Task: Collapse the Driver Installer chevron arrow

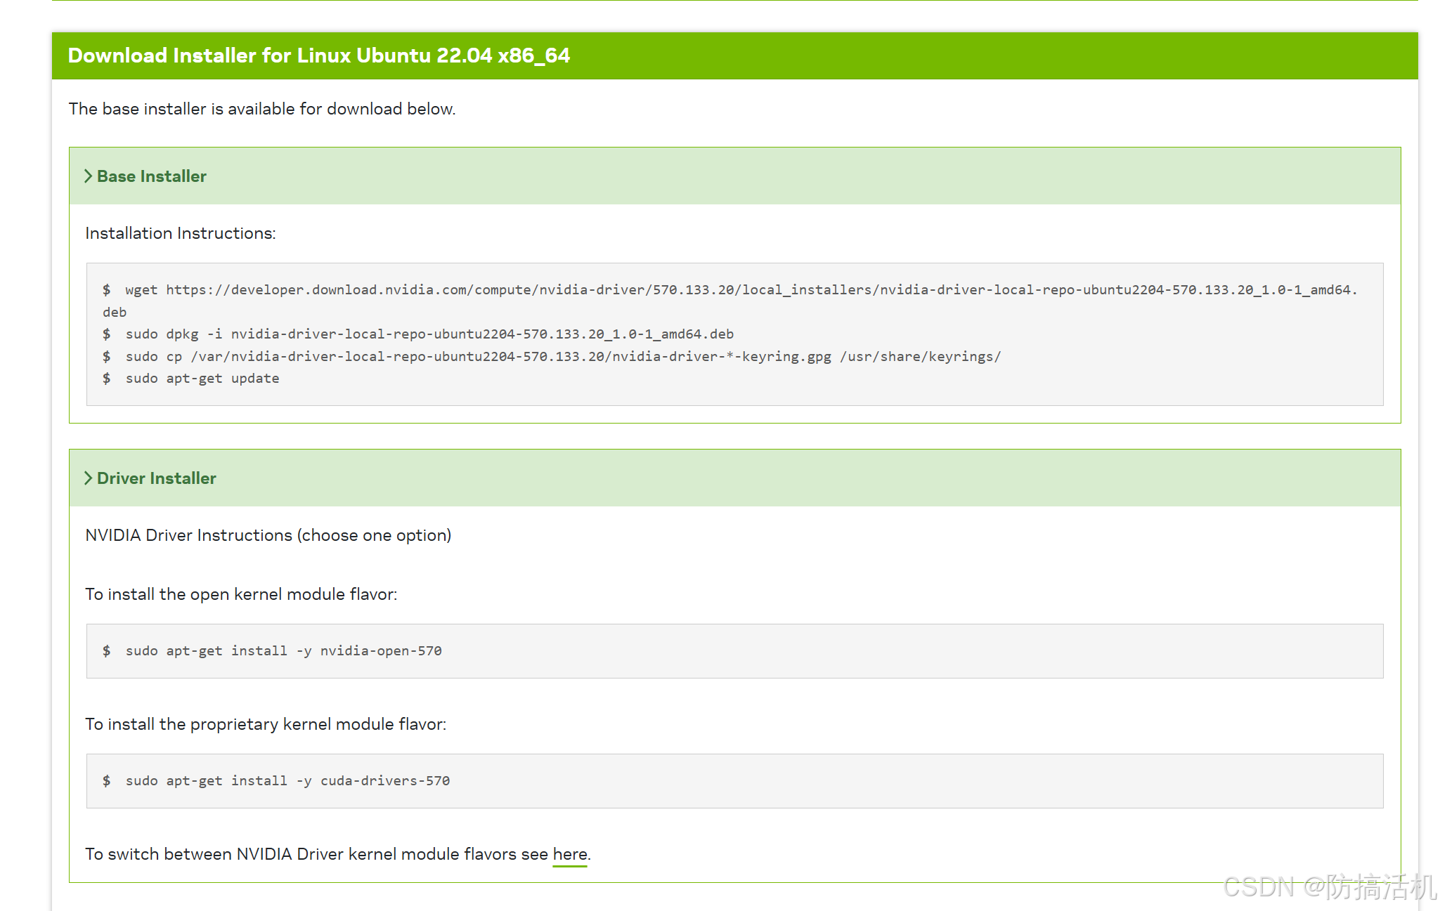Action: pyautogui.click(x=88, y=478)
